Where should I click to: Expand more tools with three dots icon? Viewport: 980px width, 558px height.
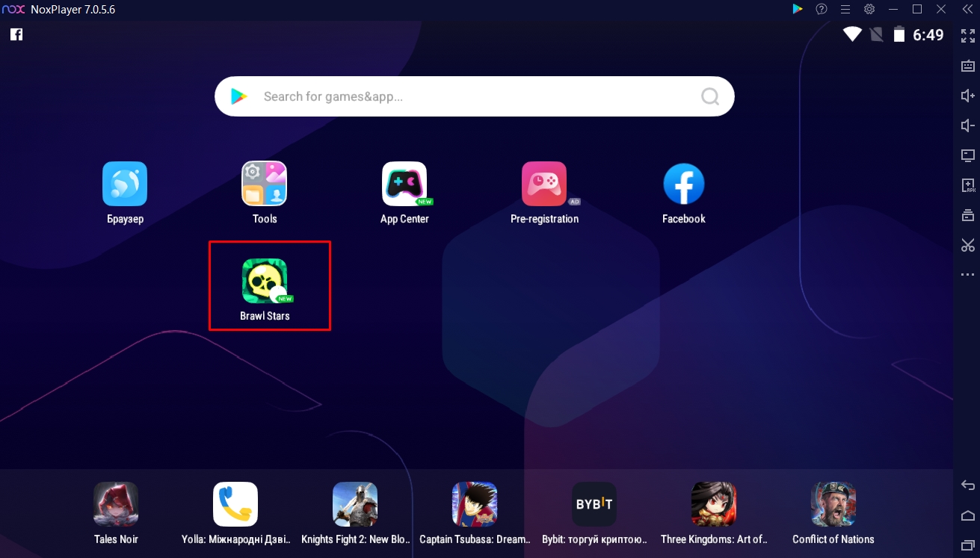967,275
